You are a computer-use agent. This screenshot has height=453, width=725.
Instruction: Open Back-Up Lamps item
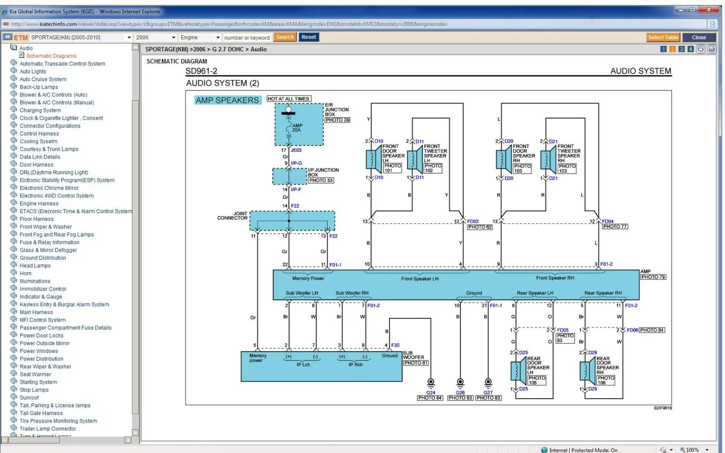(x=39, y=87)
